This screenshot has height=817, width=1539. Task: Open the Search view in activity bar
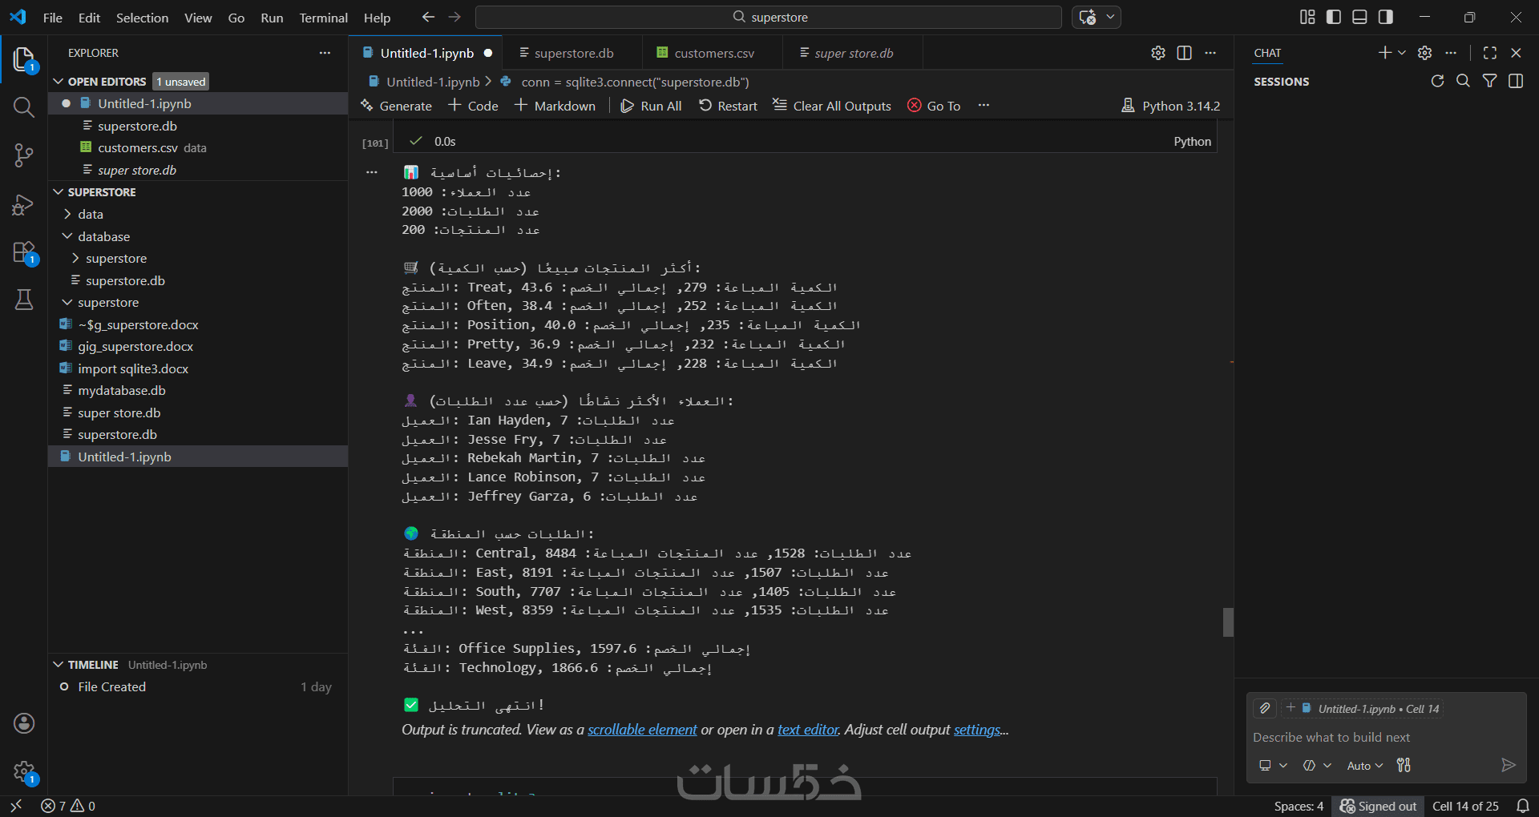pos(24,107)
